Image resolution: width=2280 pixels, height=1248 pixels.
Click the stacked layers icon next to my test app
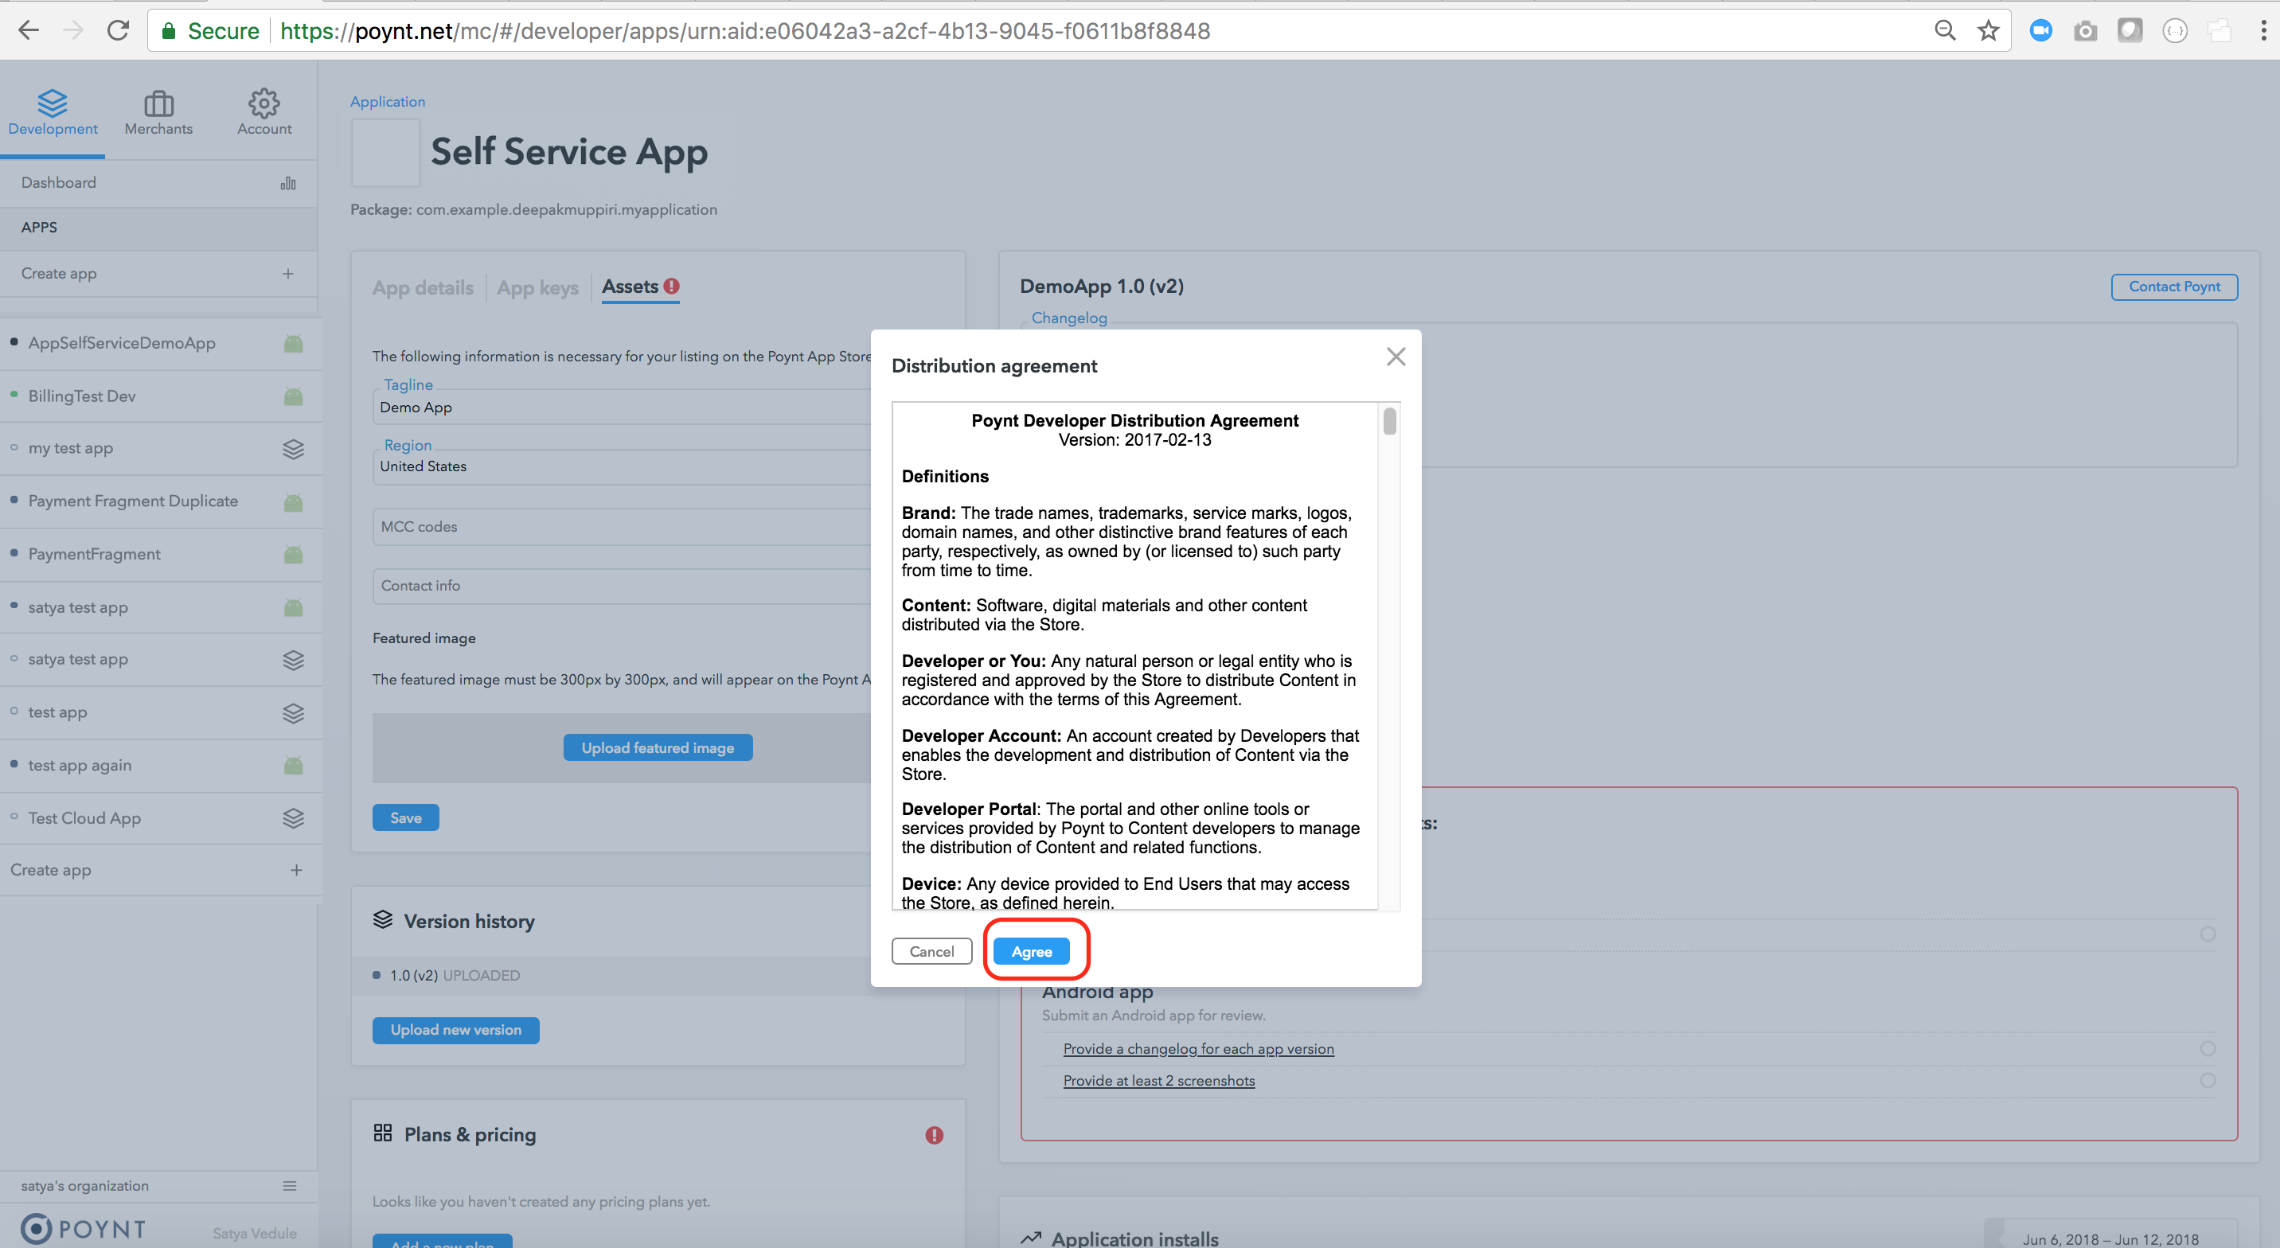(x=291, y=449)
